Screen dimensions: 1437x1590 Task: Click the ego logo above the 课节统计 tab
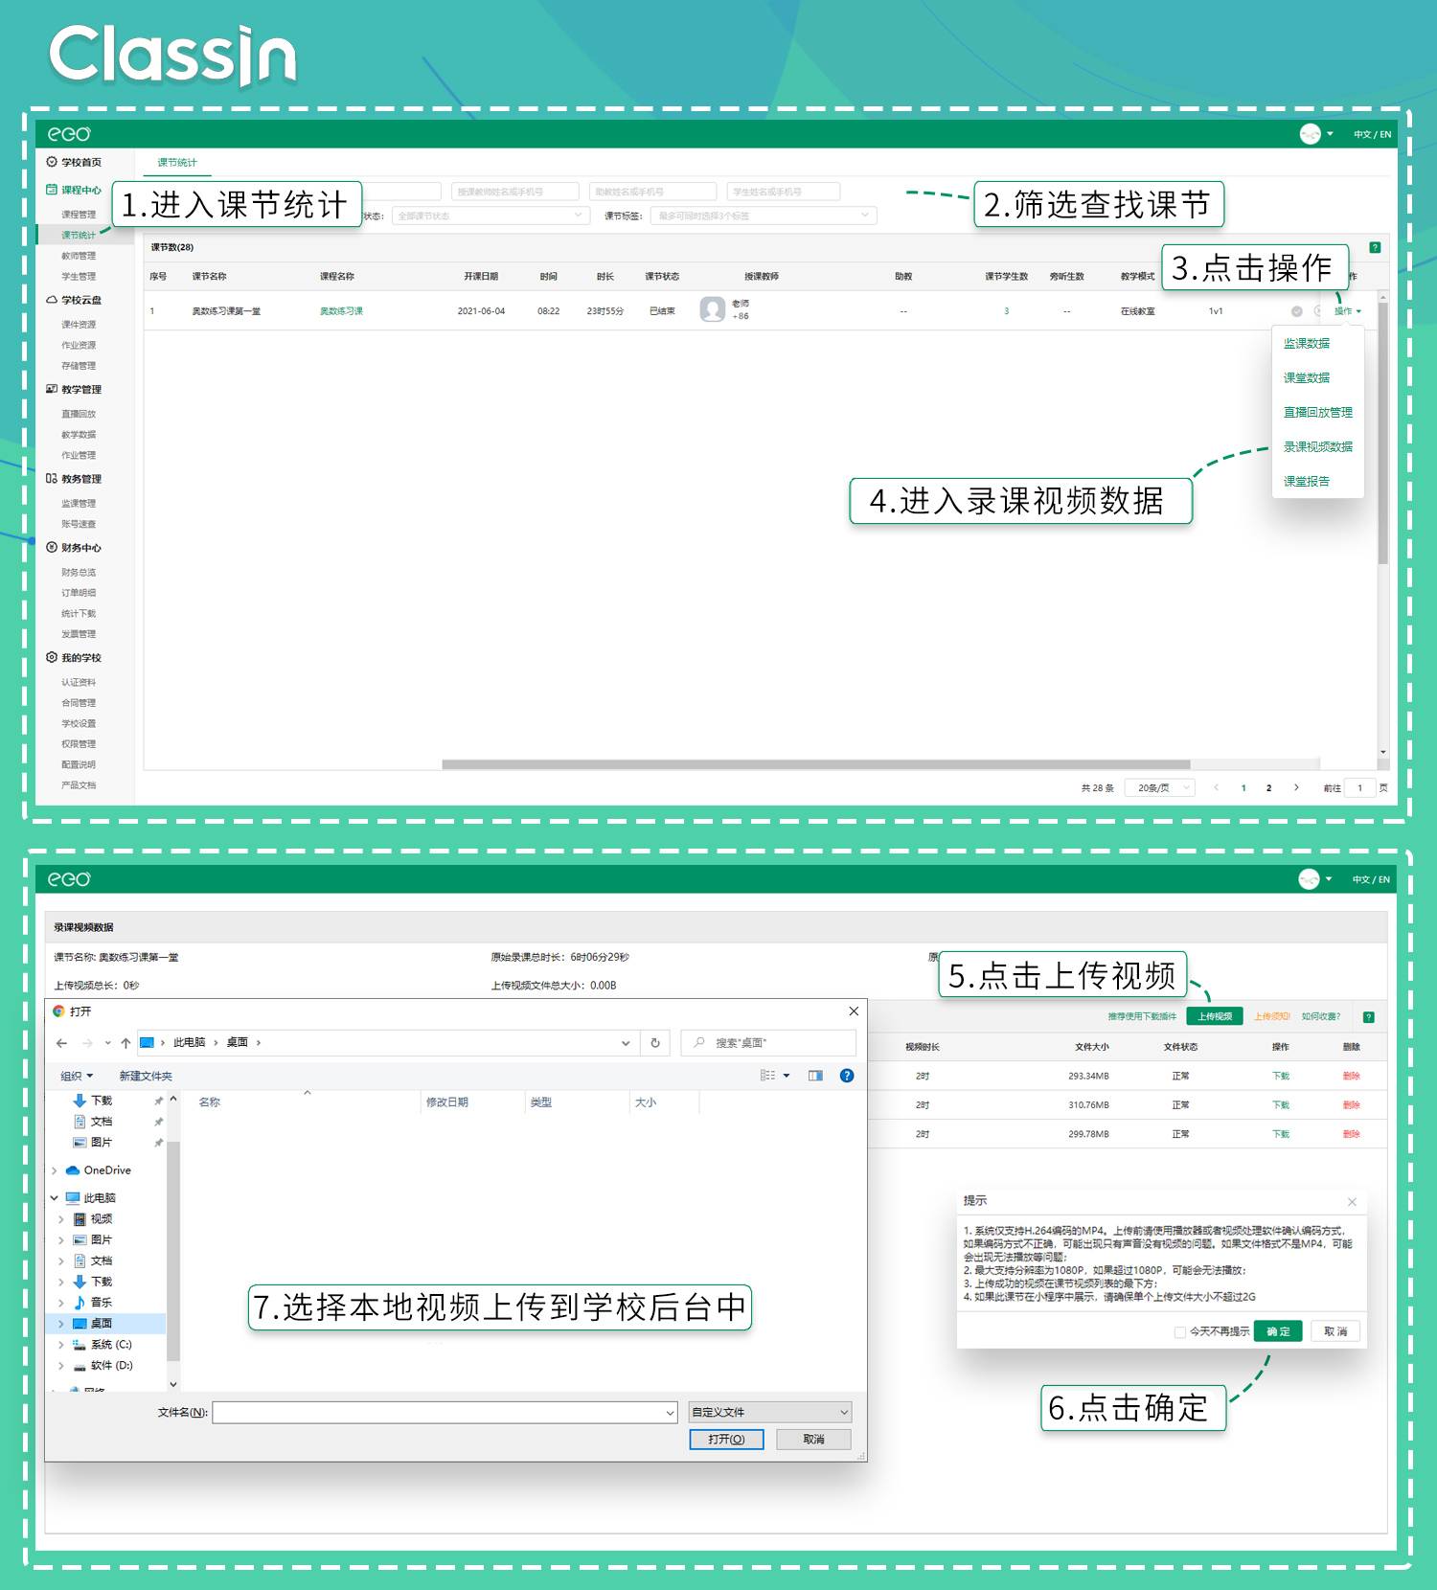tap(69, 134)
